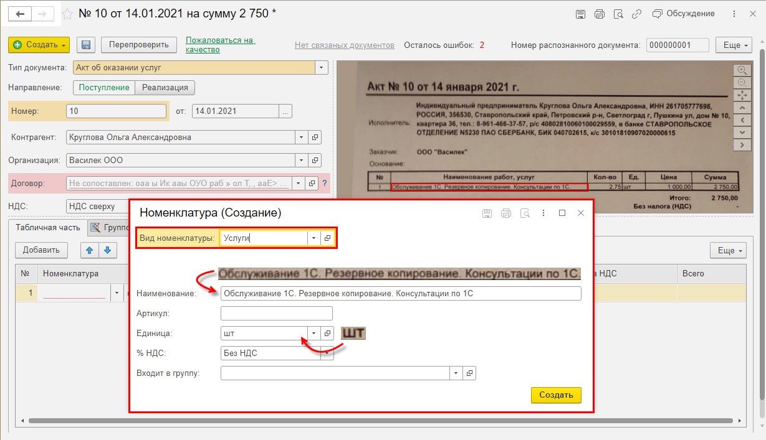The width and height of the screenshot is (766, 440).
Task: Click the Всего column header
Action: (x=711, y=273)
